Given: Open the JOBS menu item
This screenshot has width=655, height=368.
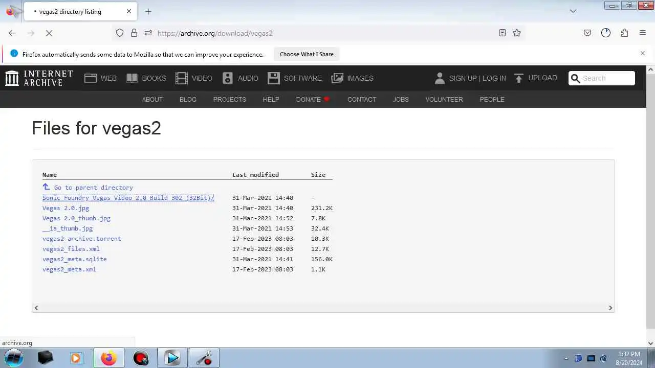Looking at the screenshot, I should (401, 99).
